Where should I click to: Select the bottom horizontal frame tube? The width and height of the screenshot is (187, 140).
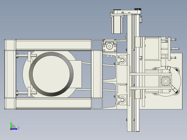pos(54,103)
